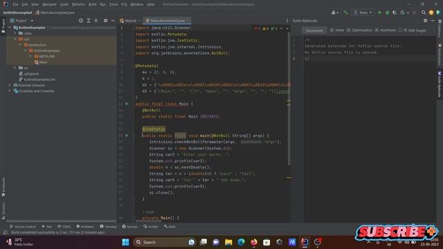Viewport: 443px width, 249px height.
Task: Open TODO tool window
Action: (64, 227)
